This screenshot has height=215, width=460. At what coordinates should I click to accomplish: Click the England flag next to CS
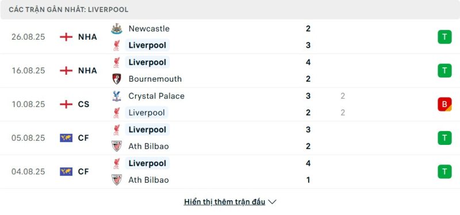pos(66,104)
